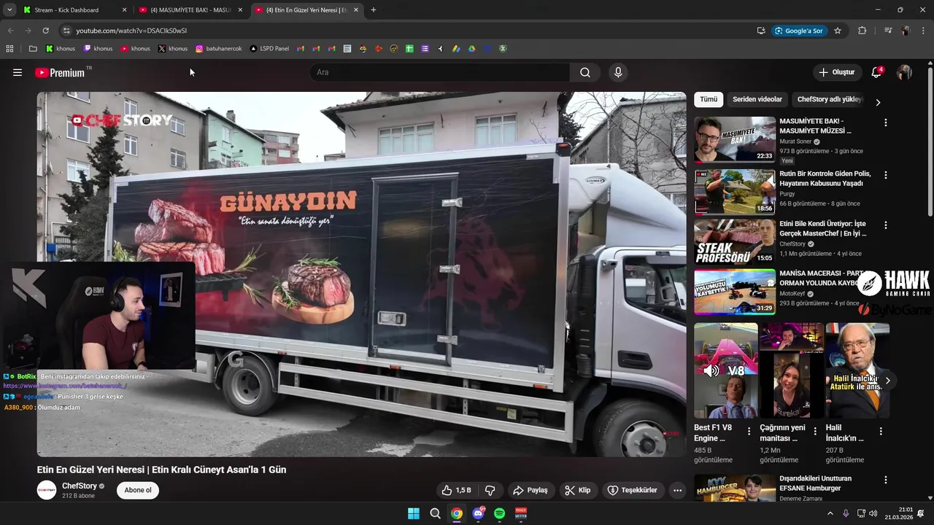This screenshot has height=525, width=934.
Task: Open the X khonus bookmark
Action: coord(173,49)
